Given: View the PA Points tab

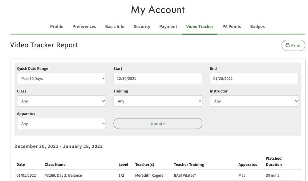Looking at the screenshot, I should (232, 26).
